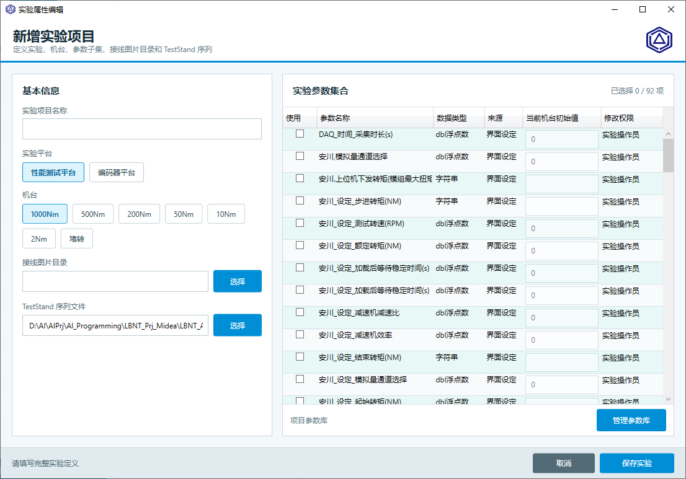Image resolution: width=686 pixels, height=479 pixels.
Task: Focus the 实验项目名称 text field
Action: pyautogui.click(x=142, y=129)
